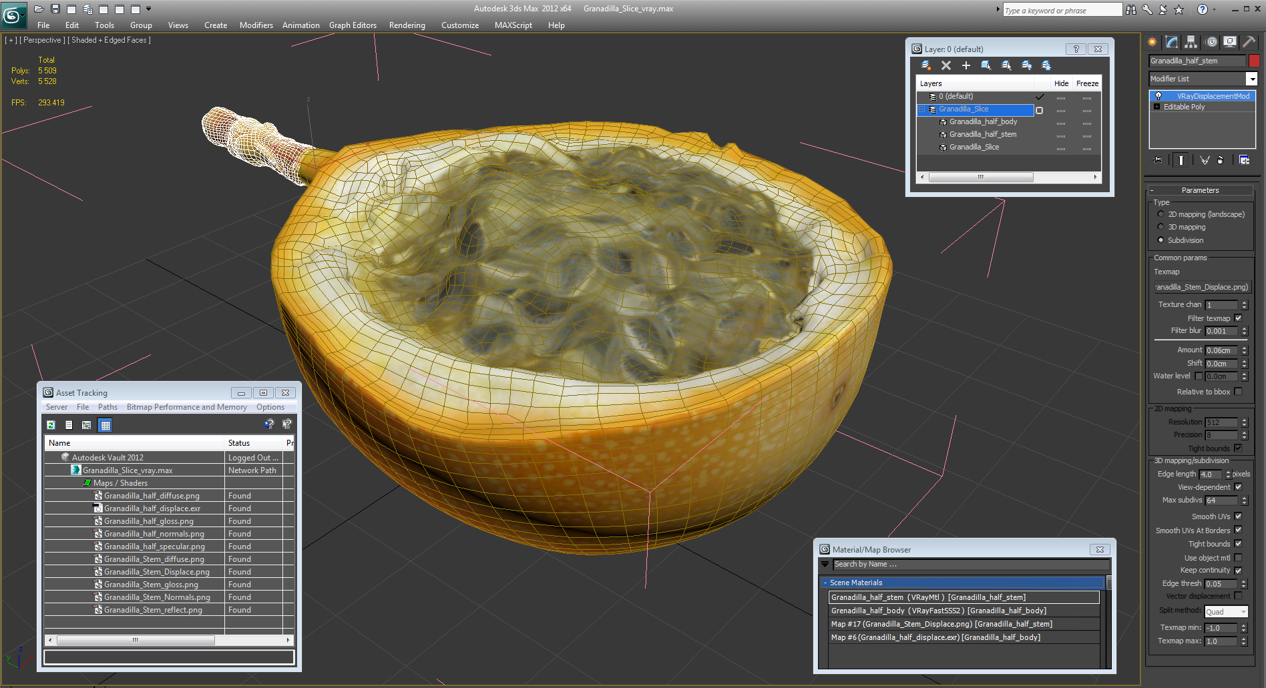Open the 3ds Max application button menu

coord(13,15)
